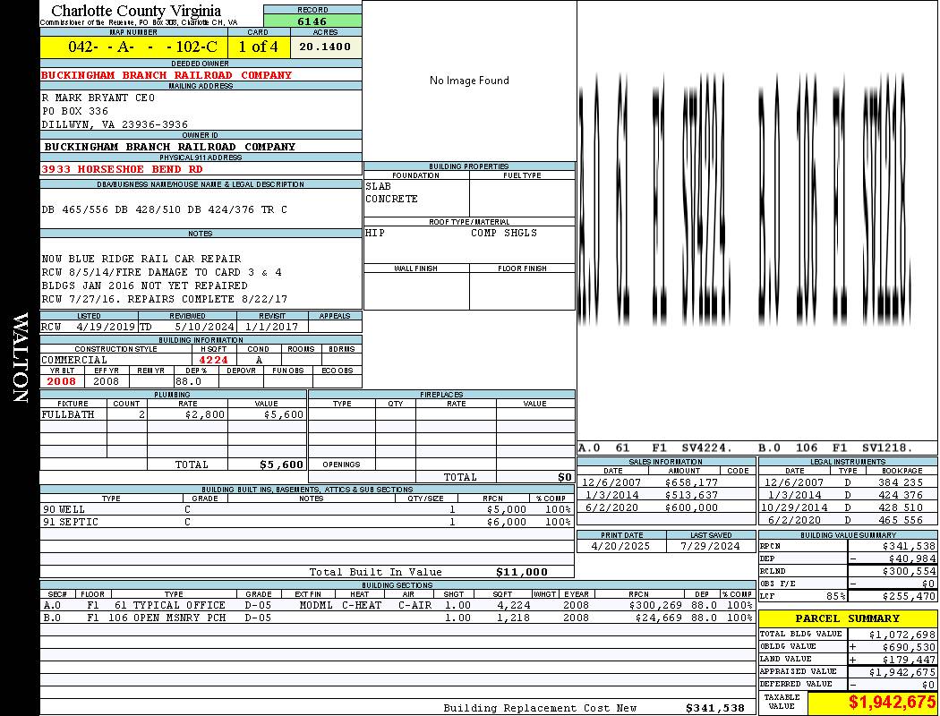Click the PO BOX 336 line
The image size is (940, 716).
(x=75, y=112)
